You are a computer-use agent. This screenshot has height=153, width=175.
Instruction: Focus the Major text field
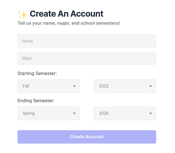pyautogui.click(x=87, y=58)
